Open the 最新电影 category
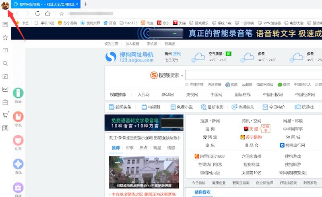The image size is (322, 197). click(x=212, y=107)
